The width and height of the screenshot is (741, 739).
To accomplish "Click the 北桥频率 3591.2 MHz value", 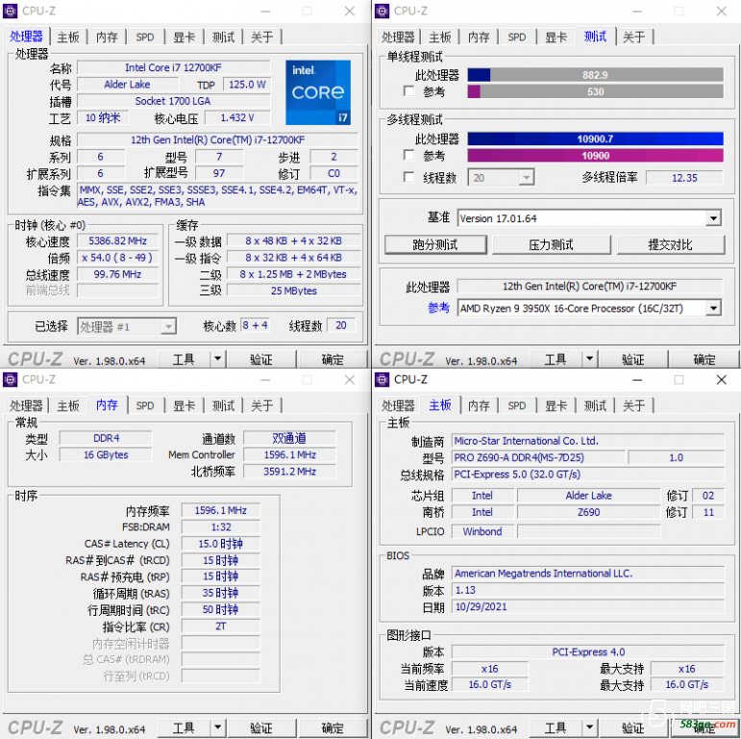I will point(289,471).
